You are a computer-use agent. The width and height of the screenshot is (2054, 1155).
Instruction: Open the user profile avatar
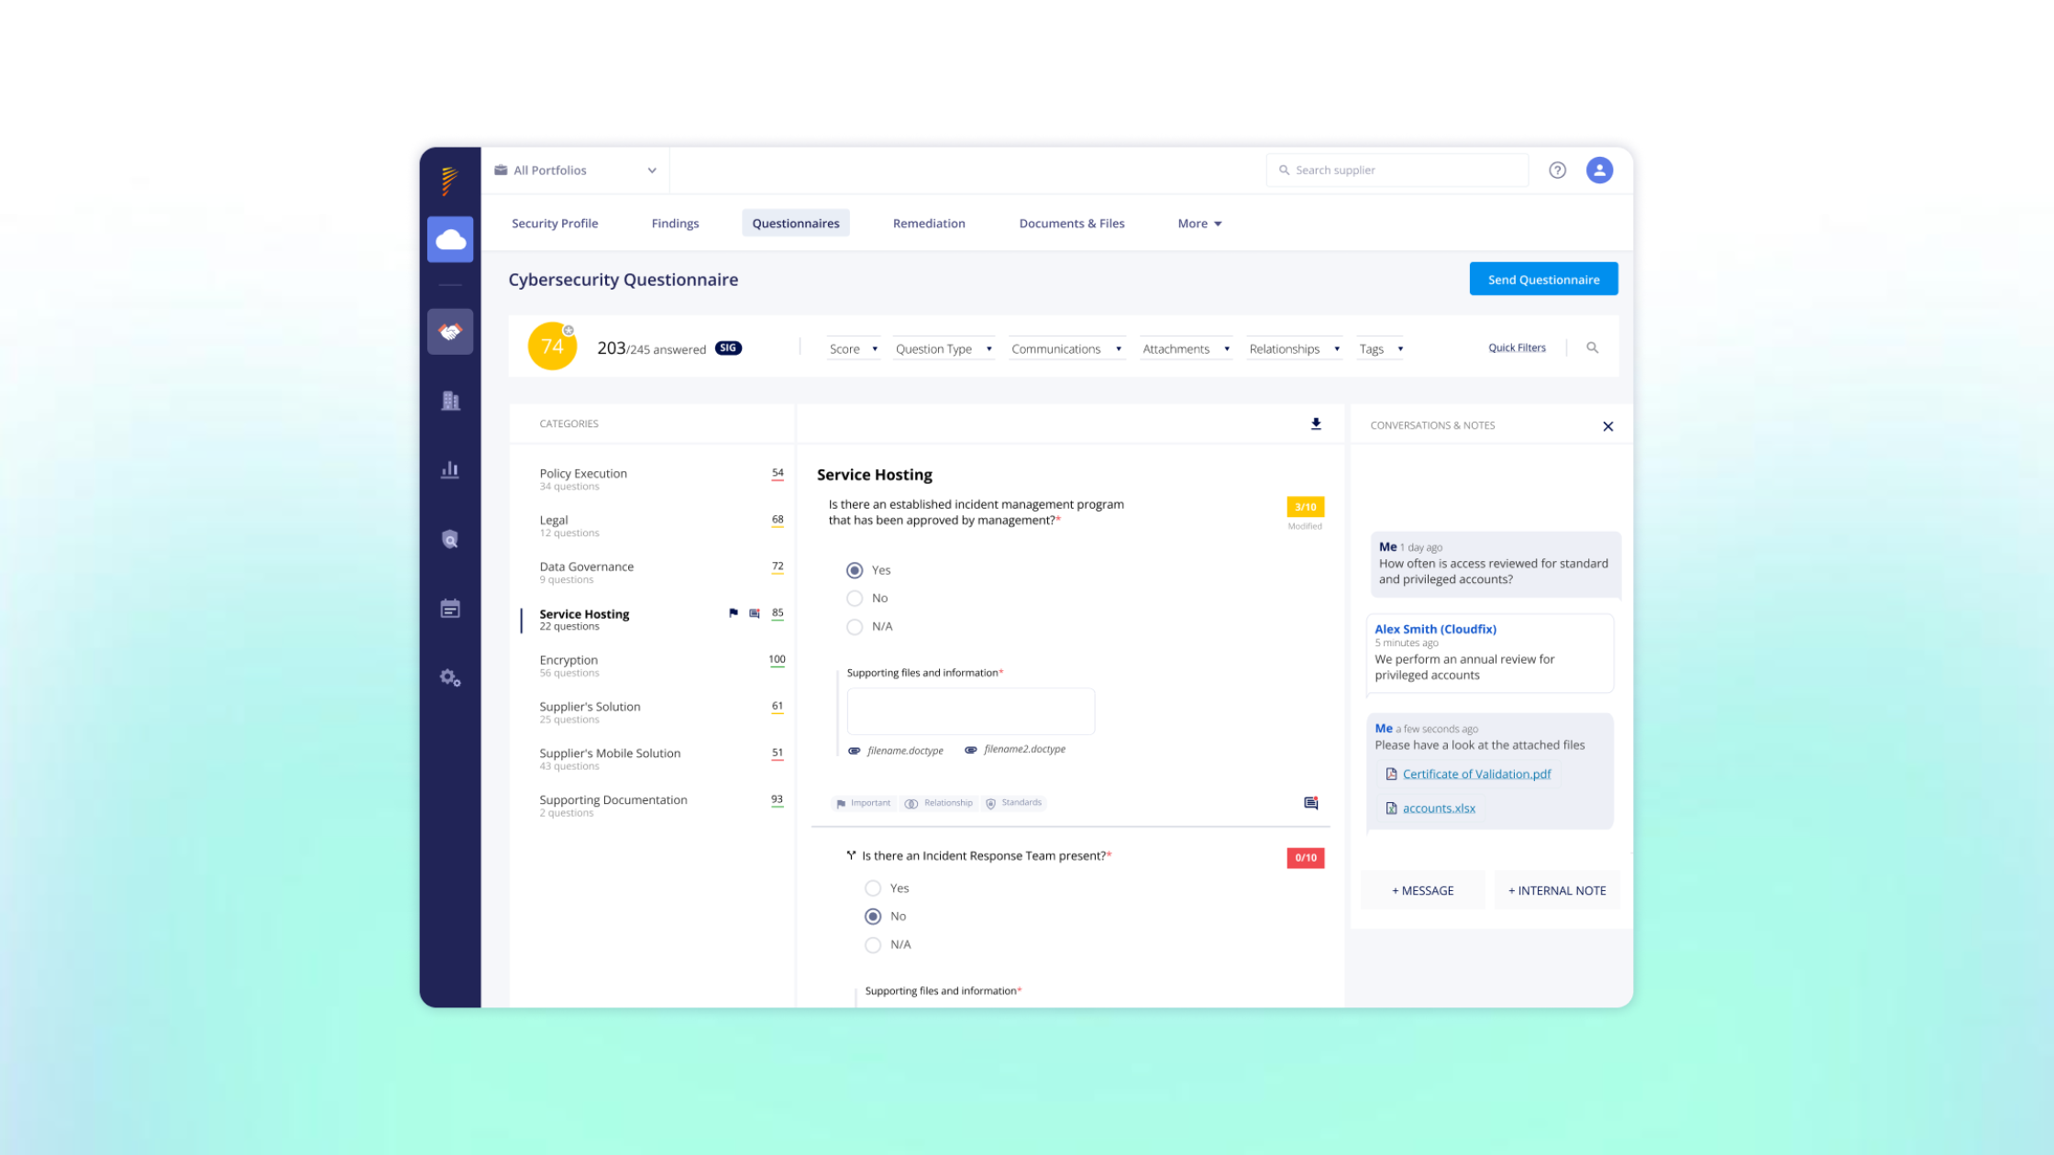point(1599,170)
